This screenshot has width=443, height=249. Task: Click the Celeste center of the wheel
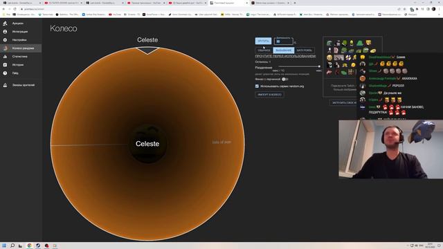click(x=147, y=144)
